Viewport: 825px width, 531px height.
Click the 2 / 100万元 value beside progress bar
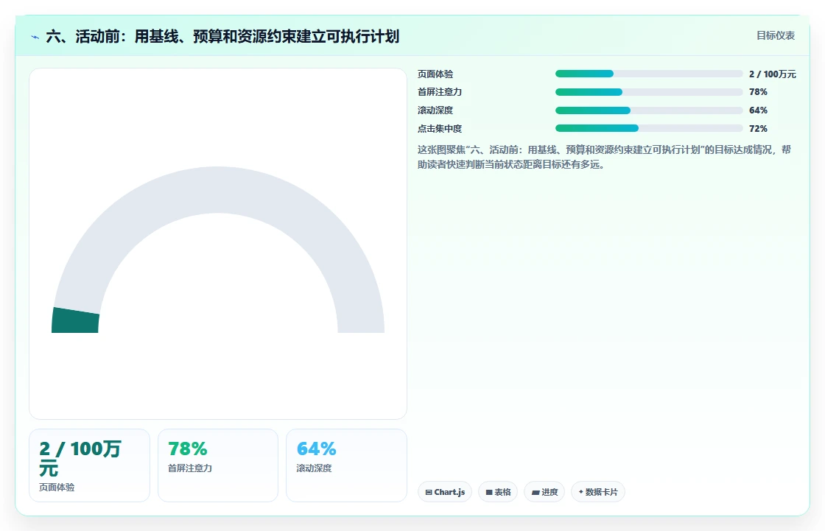tap(773, 74)
